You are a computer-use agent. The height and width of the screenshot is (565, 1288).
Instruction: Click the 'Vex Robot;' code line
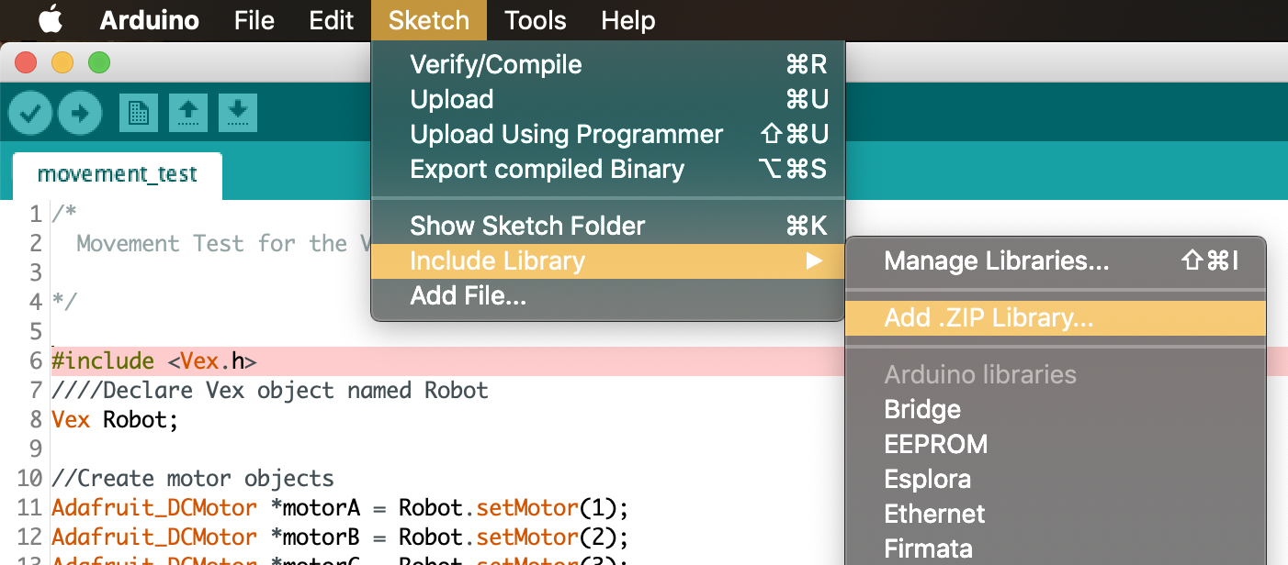(x=115, y=420)
